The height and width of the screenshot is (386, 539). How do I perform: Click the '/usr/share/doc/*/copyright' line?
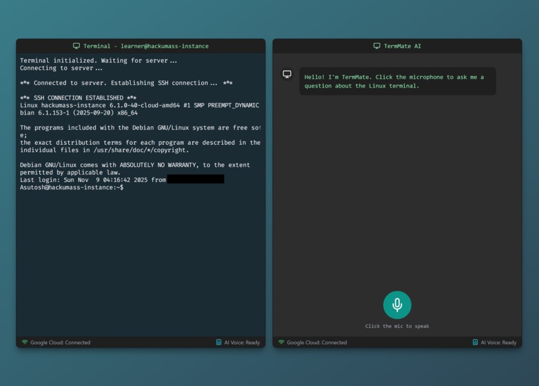click(x=104, y=150)
